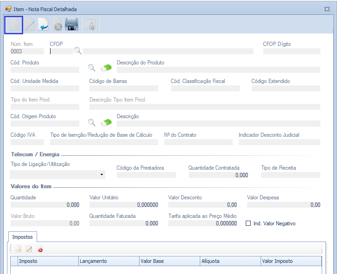This screenshot has height=274, width=337.
Task: Open CFOP search with the magnifier icon
Action: click(77, 51)
